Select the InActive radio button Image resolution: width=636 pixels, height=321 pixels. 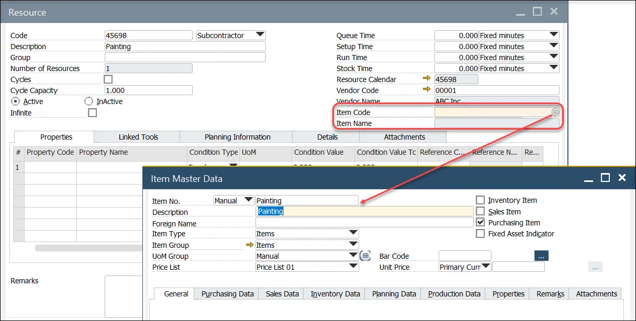tap(88, 101)
